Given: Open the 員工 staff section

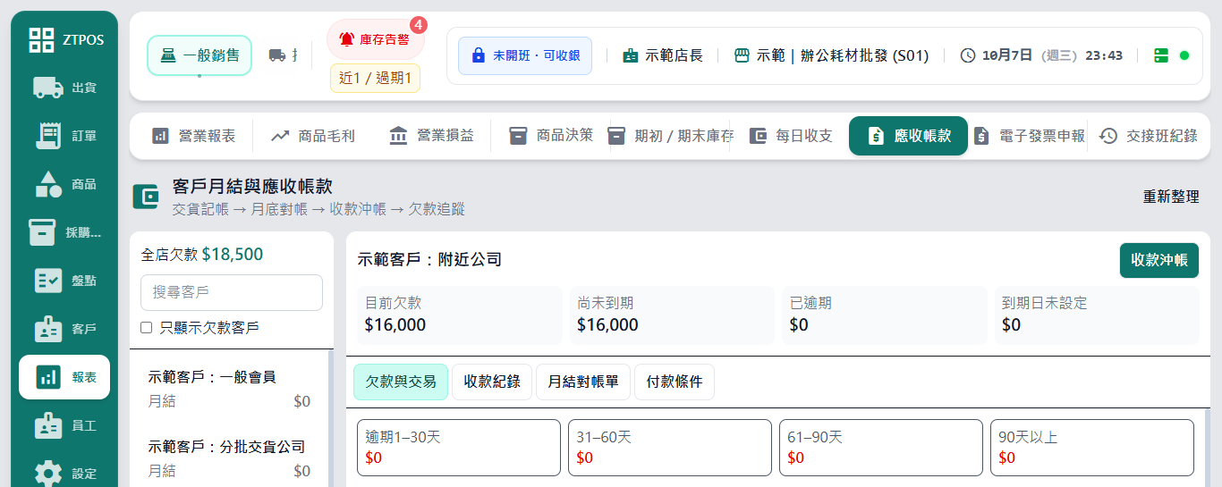Looking at the screenshot, I should pyautogui.click(x=64, y=425).
